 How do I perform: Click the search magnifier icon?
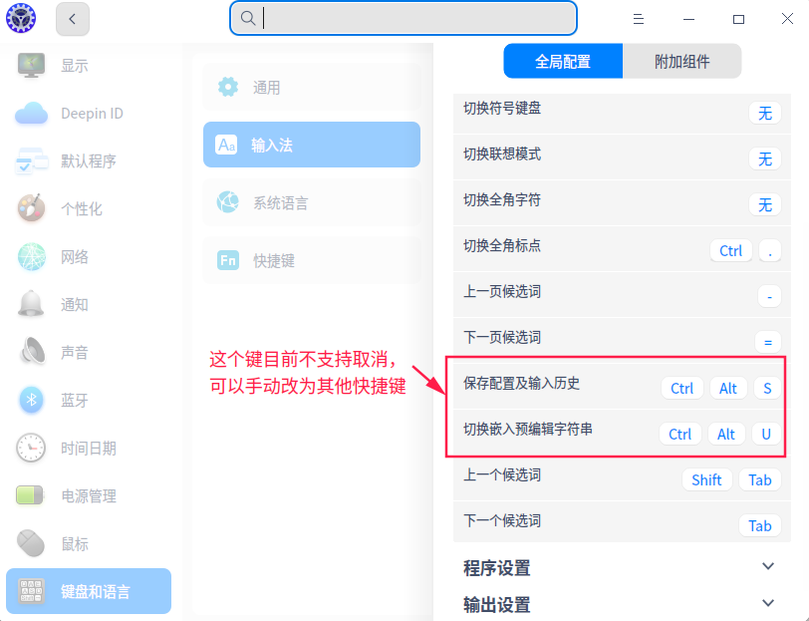click(x=248, y=18)
